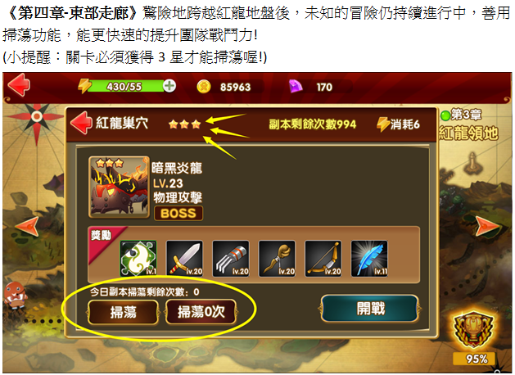Tap the lv.20 staff reward icon
The image size is (515, 375).
click(x=277, y=259)
